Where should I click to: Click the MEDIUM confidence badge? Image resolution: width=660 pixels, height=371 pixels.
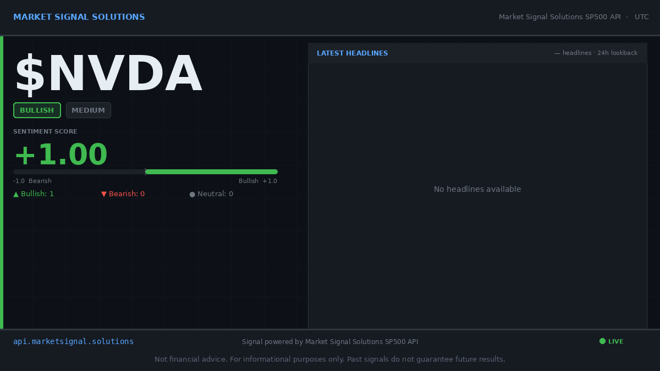[x=89, y=110]
